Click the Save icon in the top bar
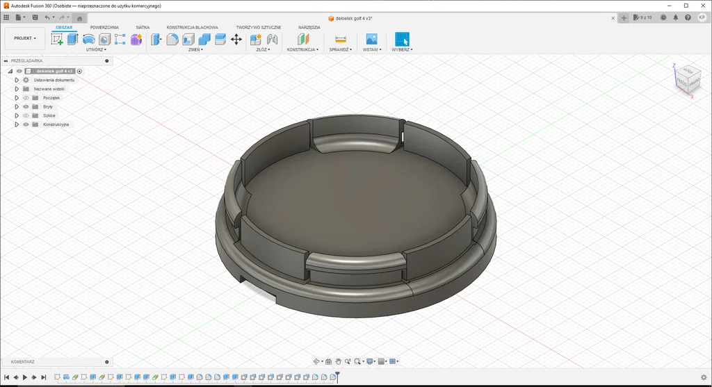Viewport: 712px width, 387px height. pyautogui.click(x=34, y=17)
